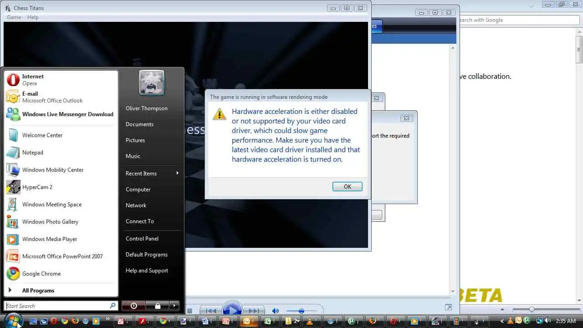Show hidden system tray icons arrow
583x328 pixels.
click(x=502, y=321)
